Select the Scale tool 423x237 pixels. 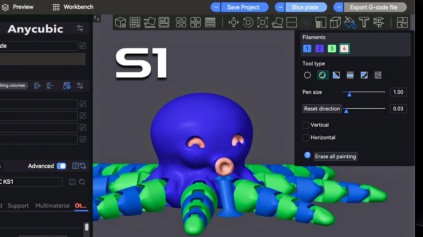click(263, 22)
